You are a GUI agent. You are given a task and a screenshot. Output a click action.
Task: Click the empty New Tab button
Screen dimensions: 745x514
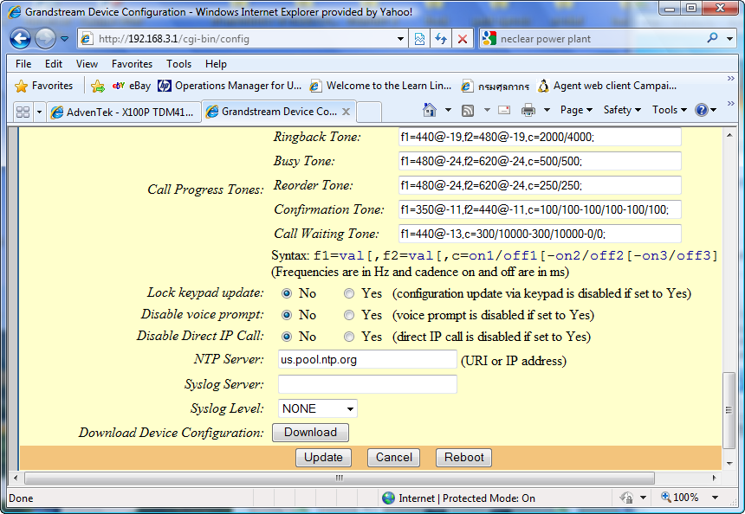tap(369, 112)
